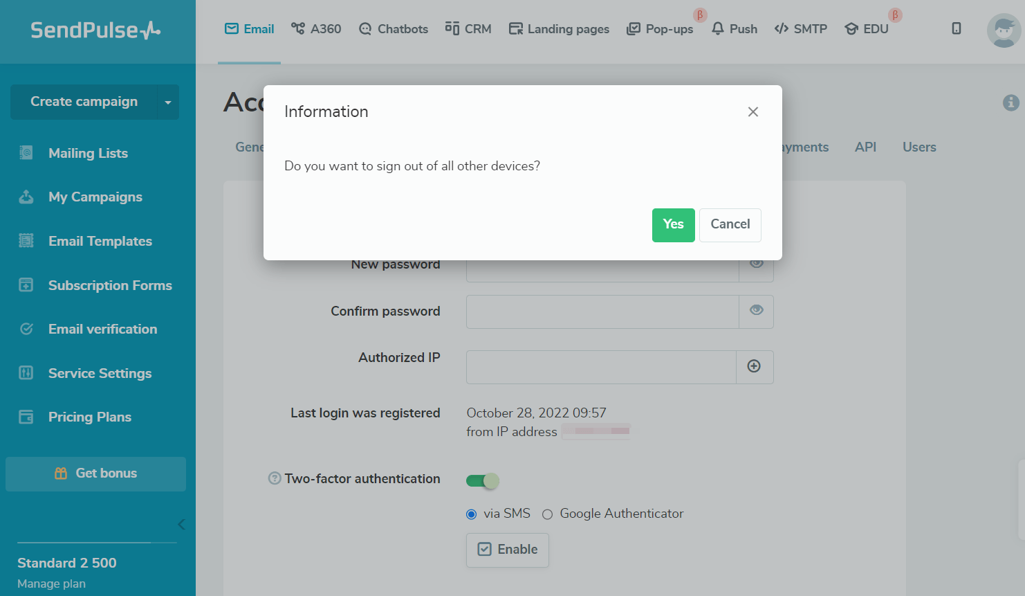1025x596 pixels.
Task: Switch to the API tab
Action: 865,147
